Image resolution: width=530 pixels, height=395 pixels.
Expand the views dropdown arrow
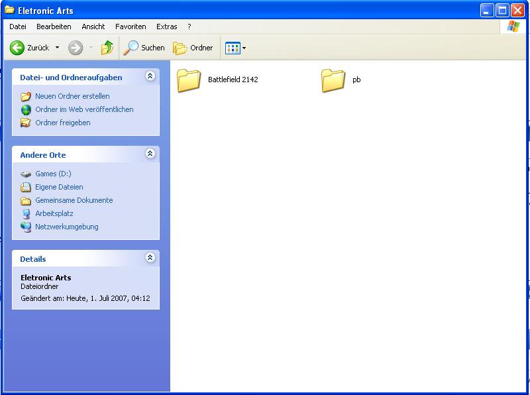(244, 48)
